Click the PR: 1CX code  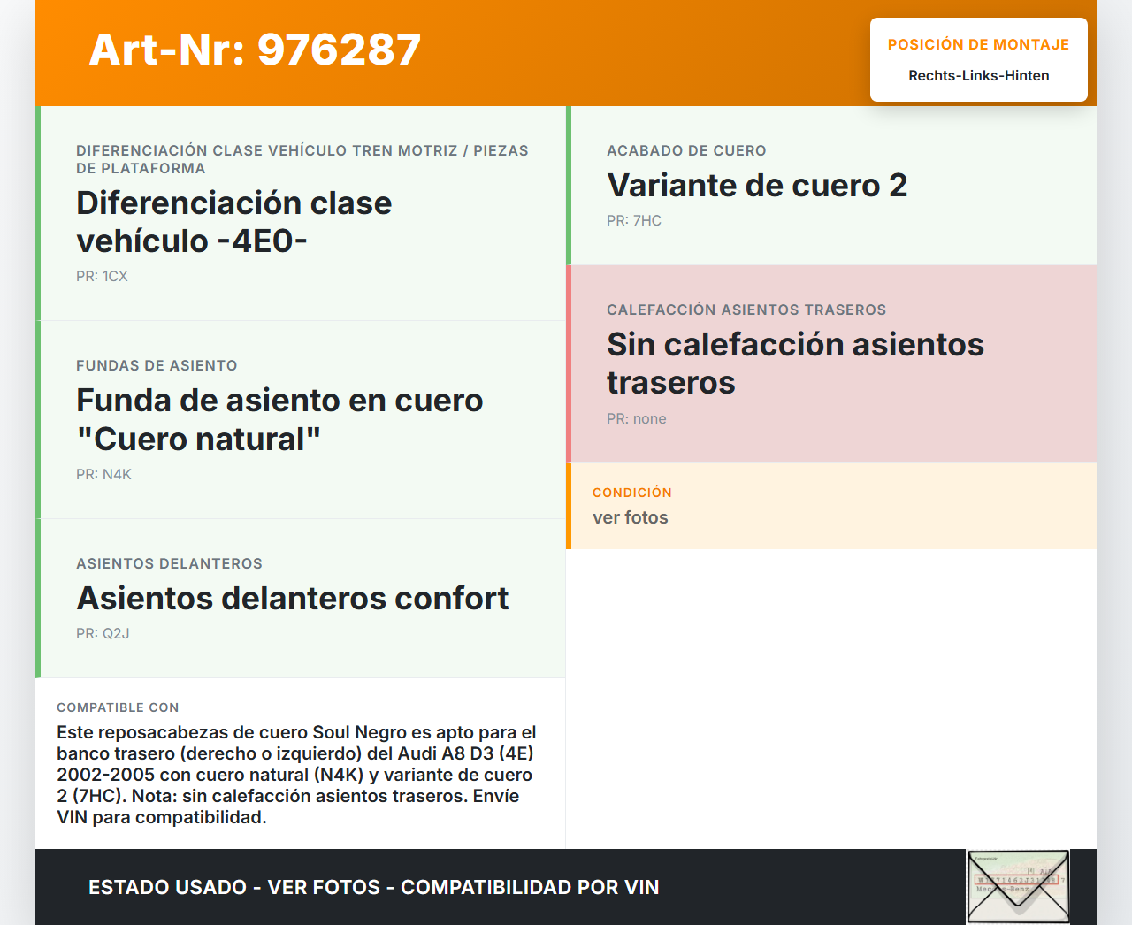[x=102, y=277]
